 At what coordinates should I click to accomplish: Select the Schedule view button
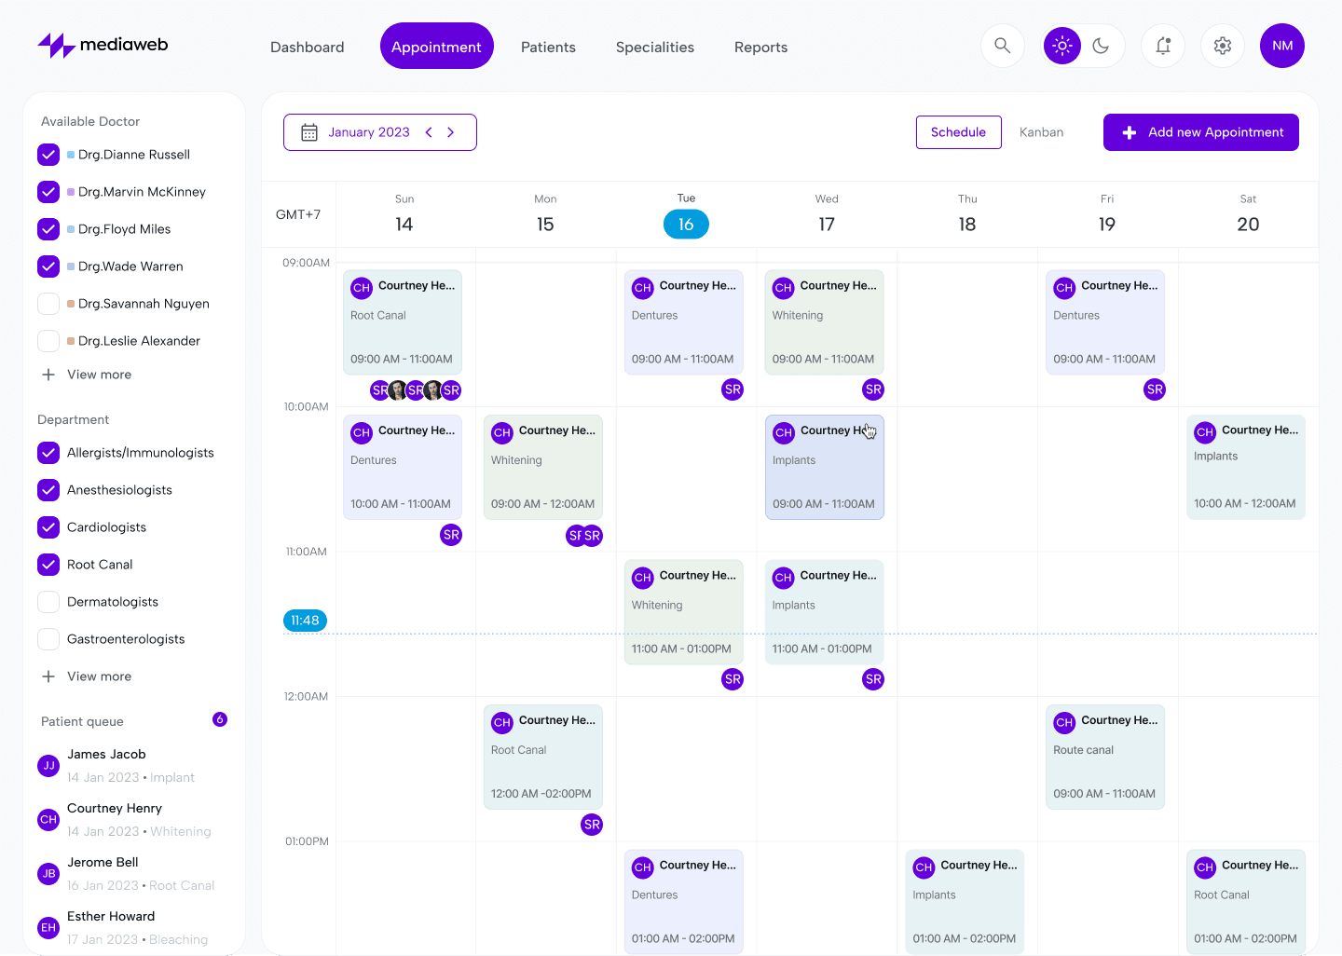958,132
